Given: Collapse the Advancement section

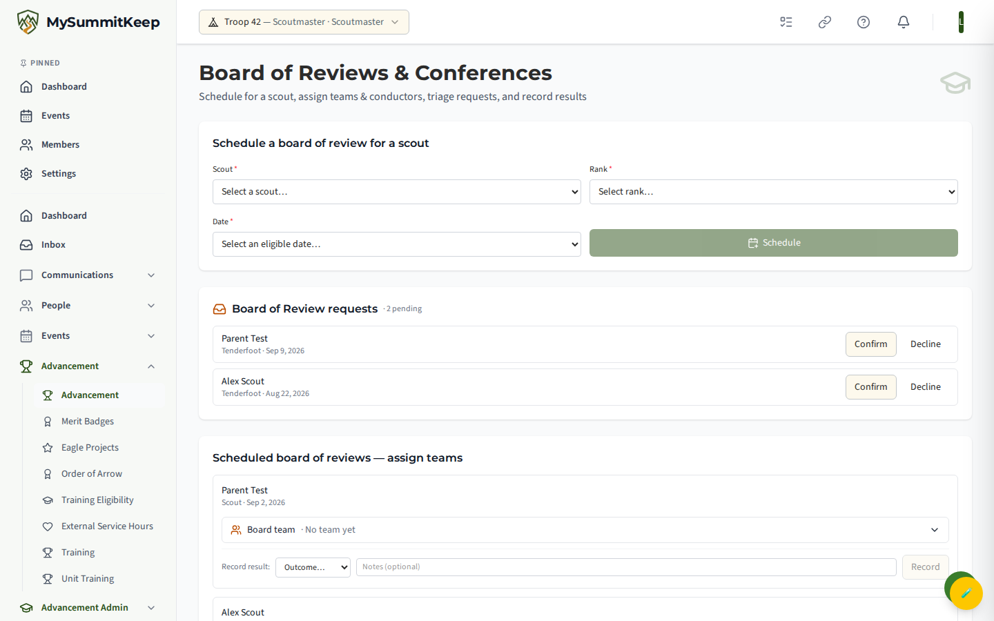Looking at the screenshot, I should click(x=88, y=366).
